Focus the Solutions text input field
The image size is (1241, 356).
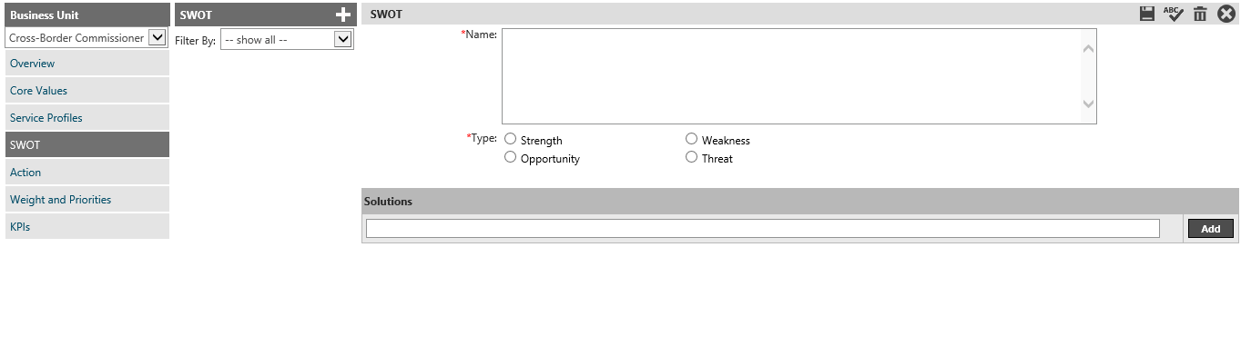coord(763,229)
